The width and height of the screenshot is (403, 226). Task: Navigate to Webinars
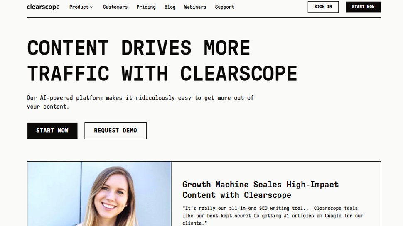(195, 7)
